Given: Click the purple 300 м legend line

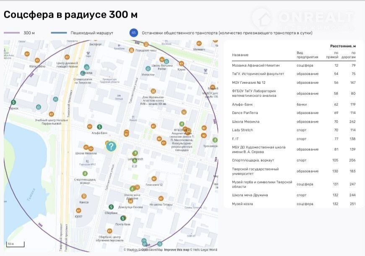Looking at the screenshot, I should coord(12,33).
